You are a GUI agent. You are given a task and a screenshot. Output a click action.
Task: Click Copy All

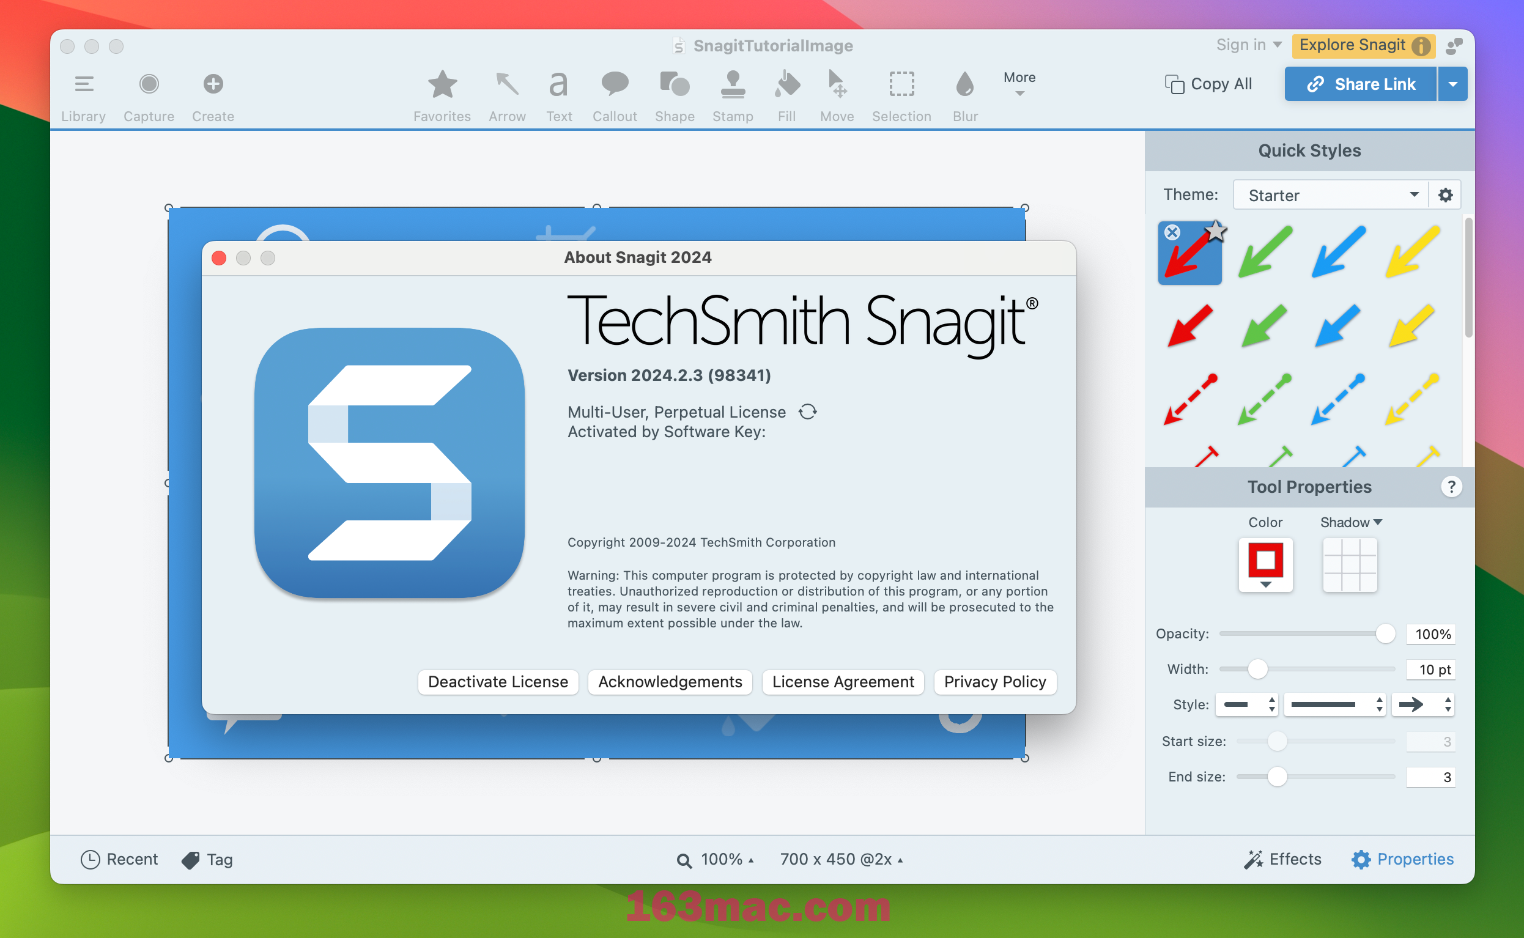1208,84
